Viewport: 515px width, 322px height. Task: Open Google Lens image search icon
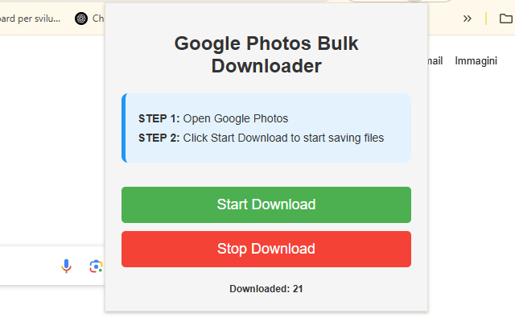point(96,266)
